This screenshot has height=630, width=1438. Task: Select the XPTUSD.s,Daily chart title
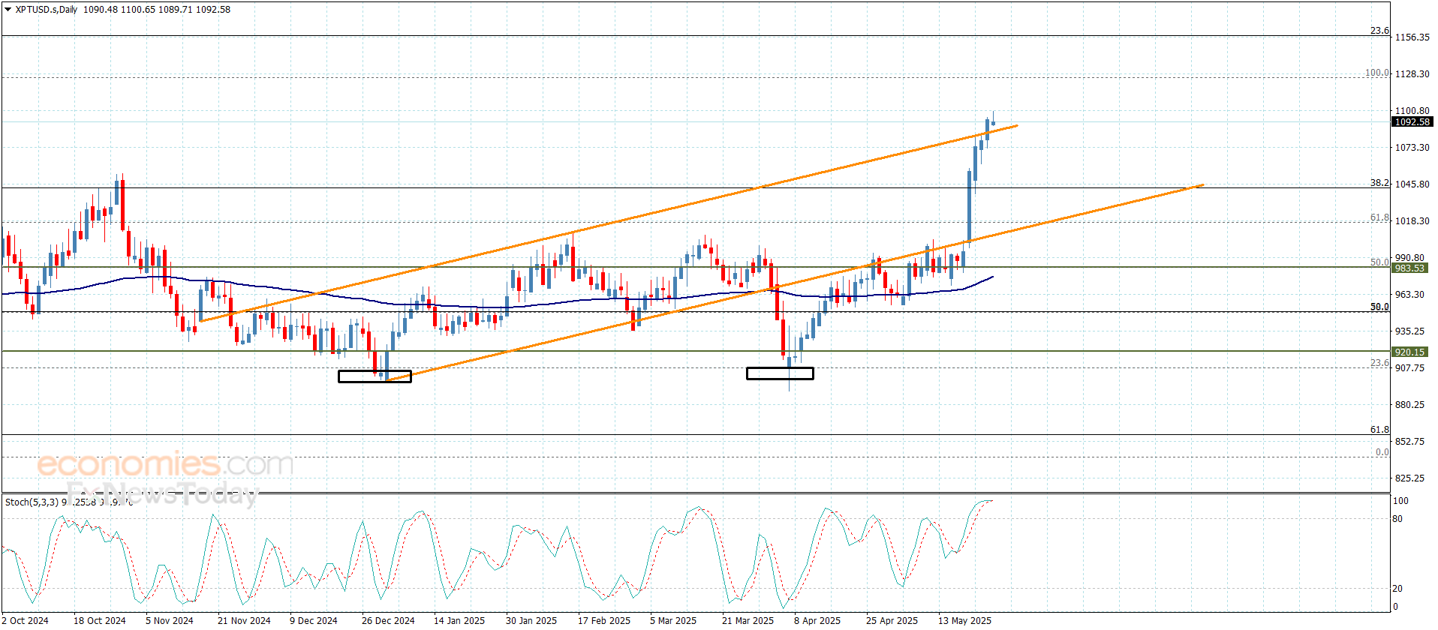pyautogui.click(x=47, y=10)
